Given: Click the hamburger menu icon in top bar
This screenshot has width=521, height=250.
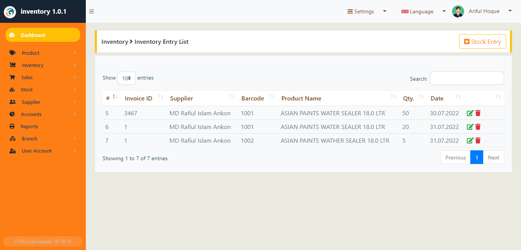Looking at the screenshot, I should (92, 11).
